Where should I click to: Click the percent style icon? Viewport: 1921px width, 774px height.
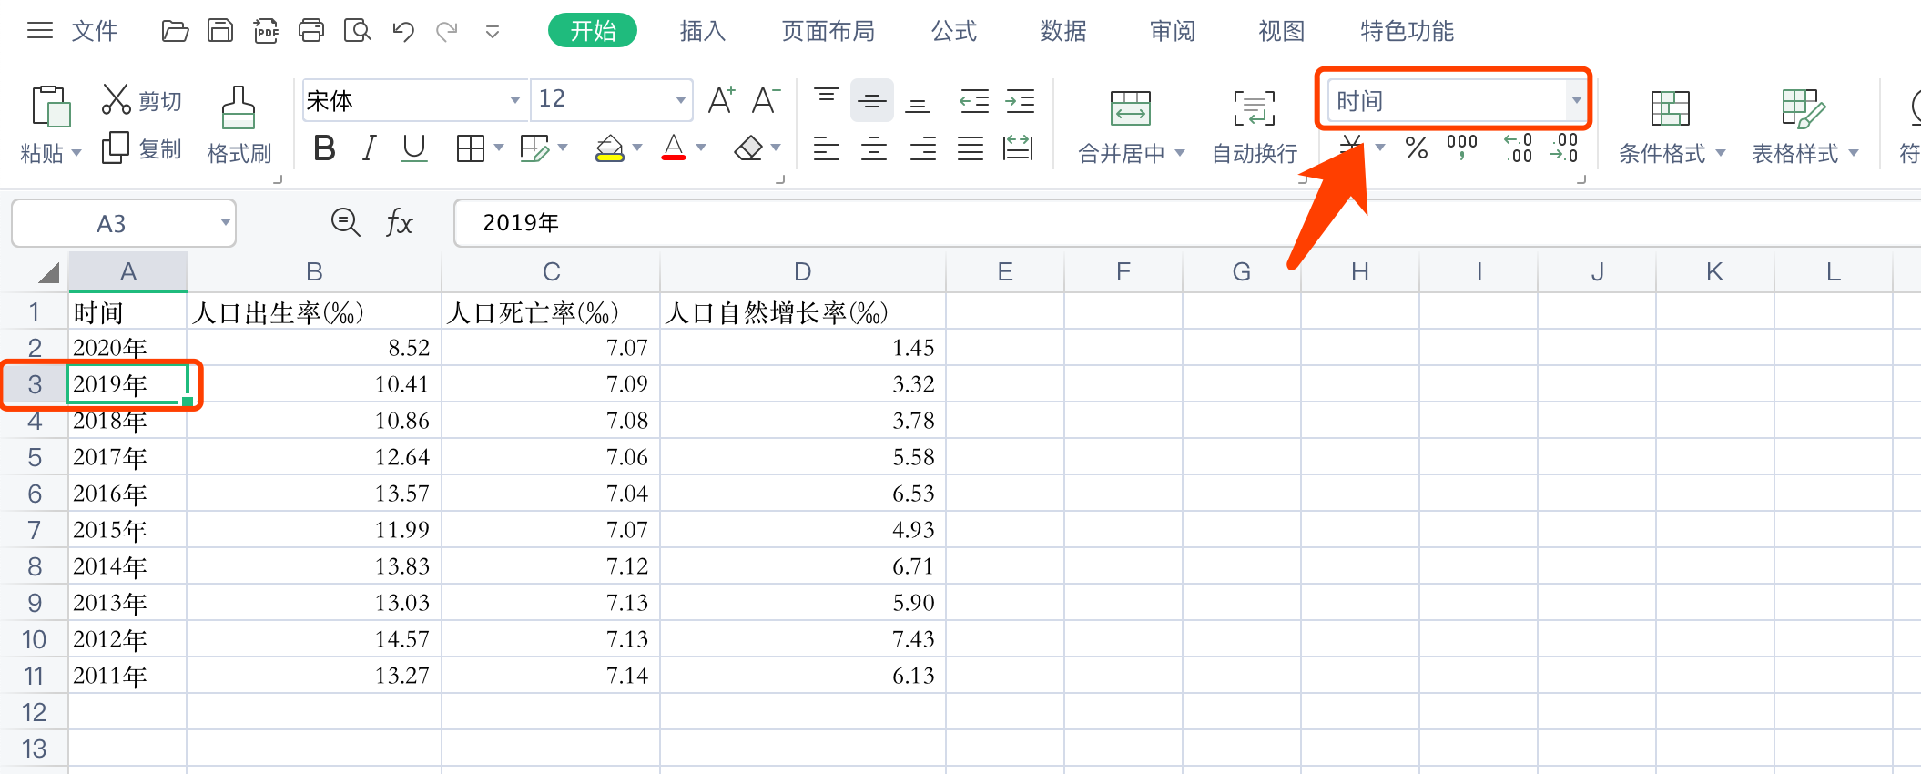(1417, 148)
